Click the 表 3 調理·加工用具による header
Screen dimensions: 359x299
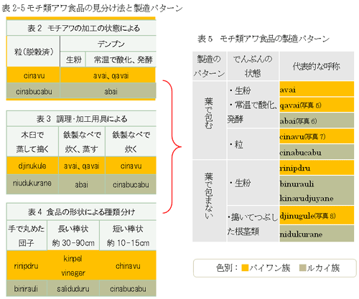click(x=81, y=119)
